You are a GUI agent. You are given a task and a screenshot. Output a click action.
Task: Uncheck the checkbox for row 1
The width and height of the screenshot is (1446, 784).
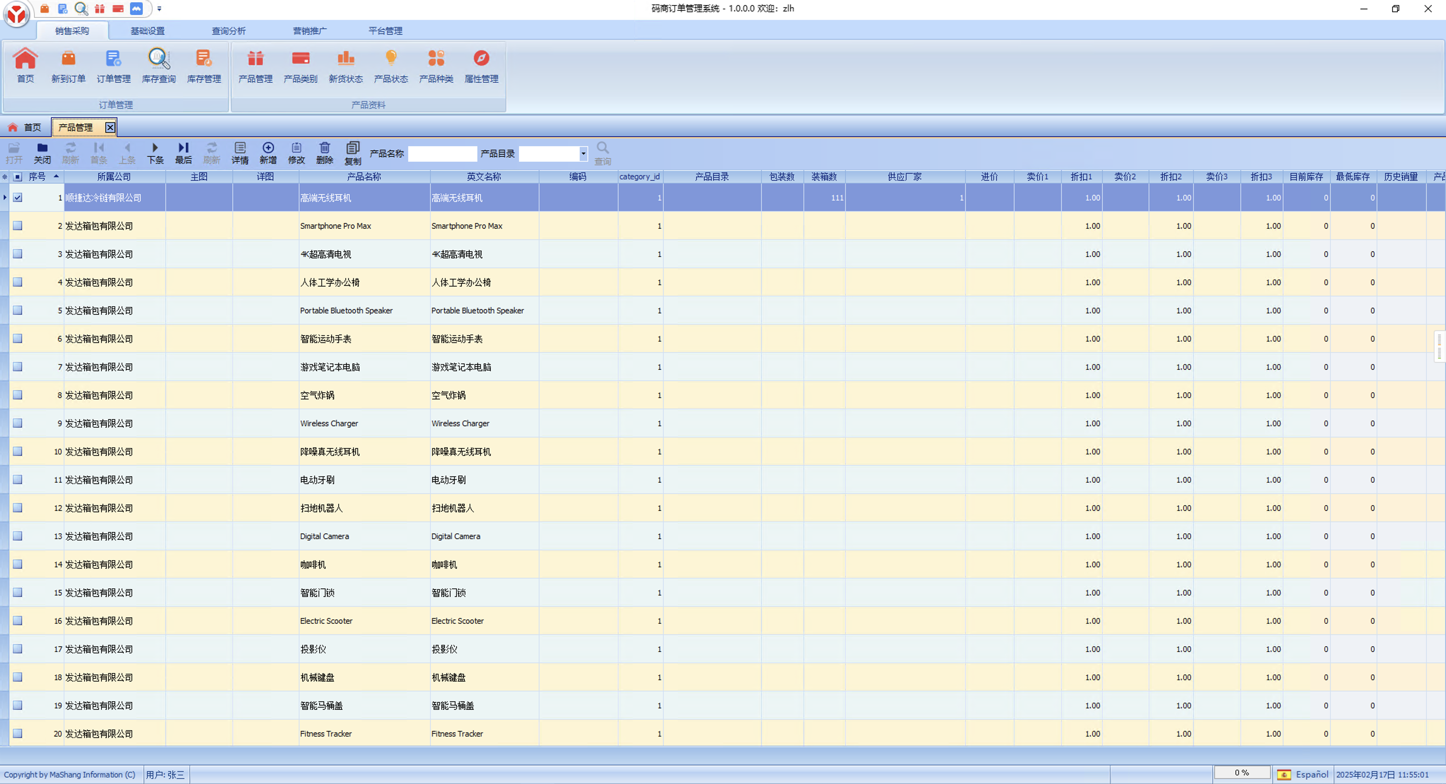point(18,198)
